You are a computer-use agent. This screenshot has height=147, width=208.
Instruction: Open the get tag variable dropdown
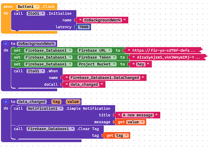click(122, 136)
